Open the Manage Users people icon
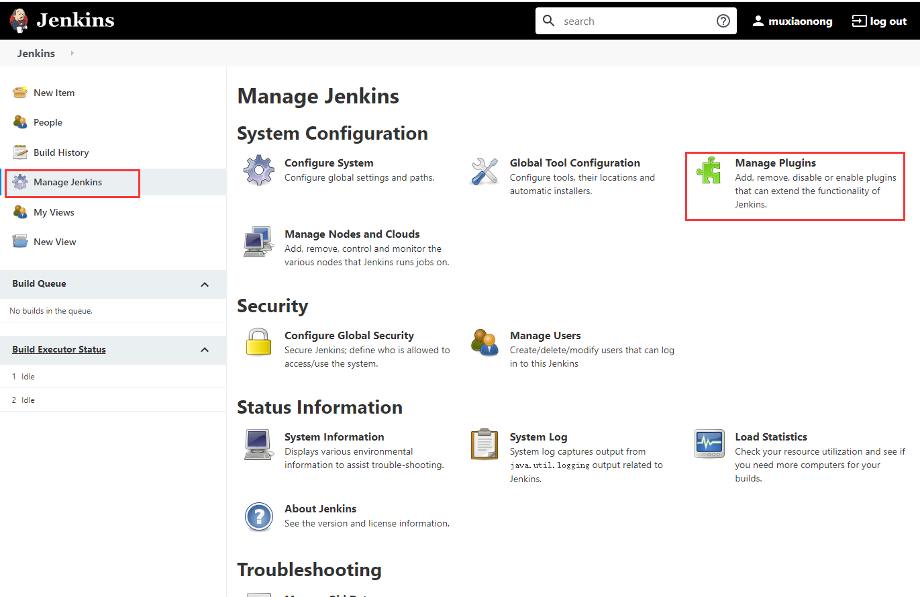Screen dimensions: 920x597 tap(484, 342)
